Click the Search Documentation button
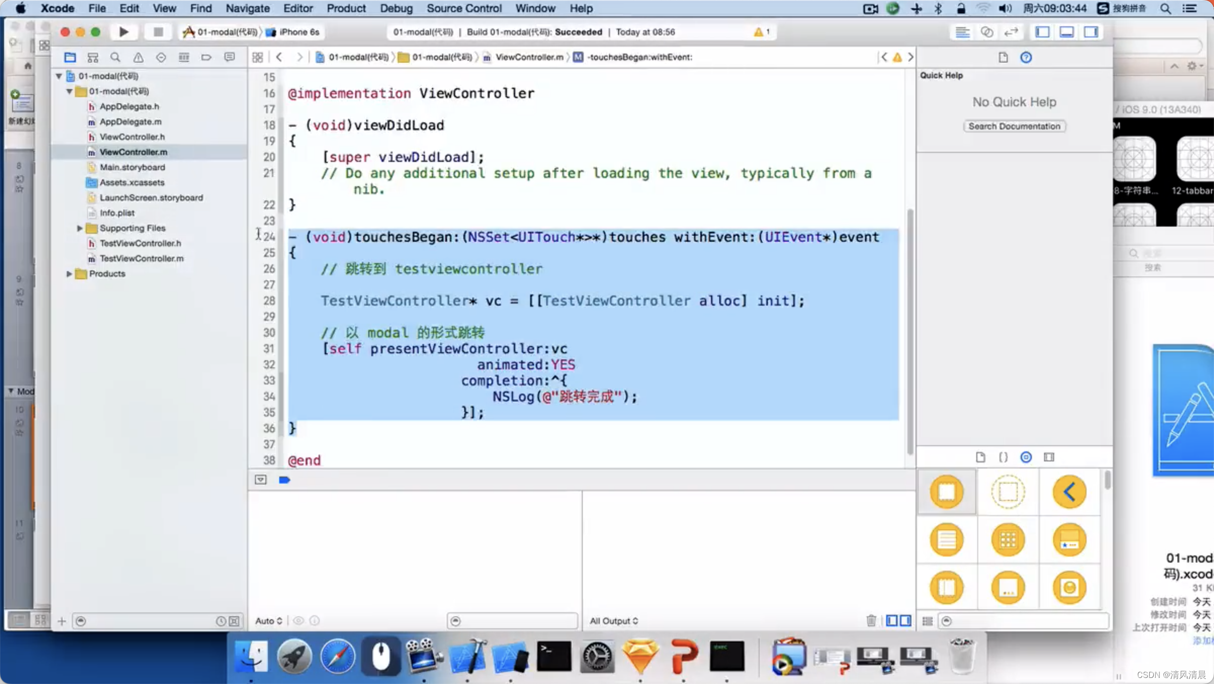Image resolution: width=1214 pixels, height=684 pixels. [1014, 126]
